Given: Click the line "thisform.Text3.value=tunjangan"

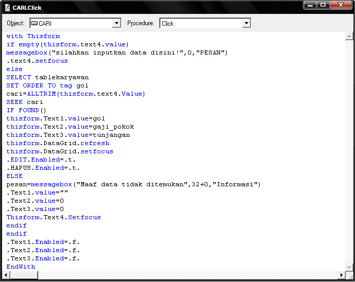Looking at the screenshot, I should coord(68,135).
